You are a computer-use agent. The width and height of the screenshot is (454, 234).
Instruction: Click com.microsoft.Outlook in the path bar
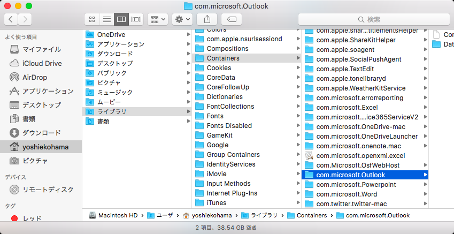[373, 215]
